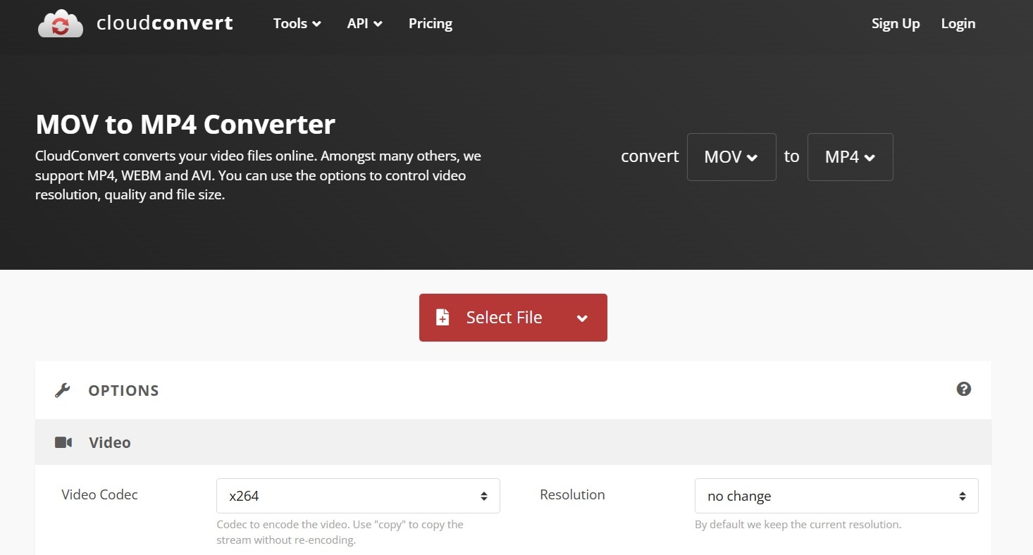Expand the Select File source arrow

tap(582, 318)
